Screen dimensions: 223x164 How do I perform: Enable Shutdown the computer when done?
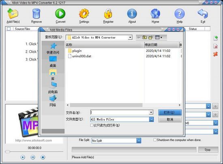(x=155, y=140)
